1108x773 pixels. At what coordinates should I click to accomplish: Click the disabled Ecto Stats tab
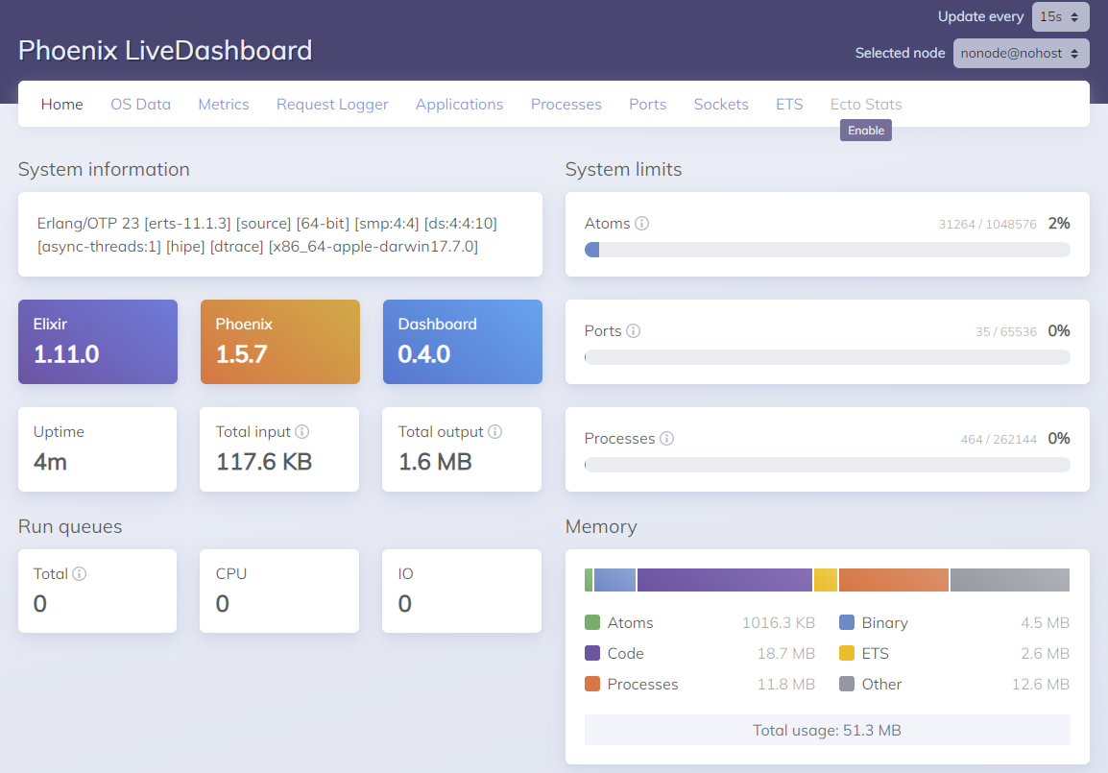coord(866,104)
